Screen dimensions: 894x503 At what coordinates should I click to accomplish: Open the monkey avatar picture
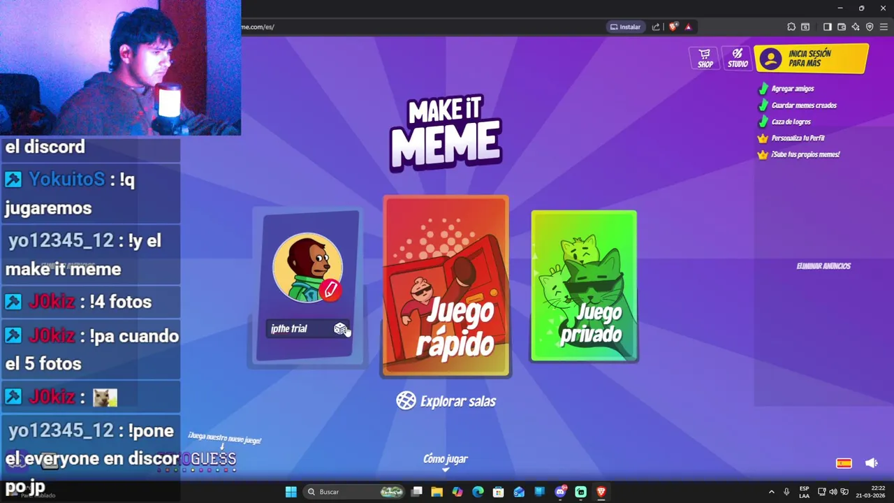[307, 268]
